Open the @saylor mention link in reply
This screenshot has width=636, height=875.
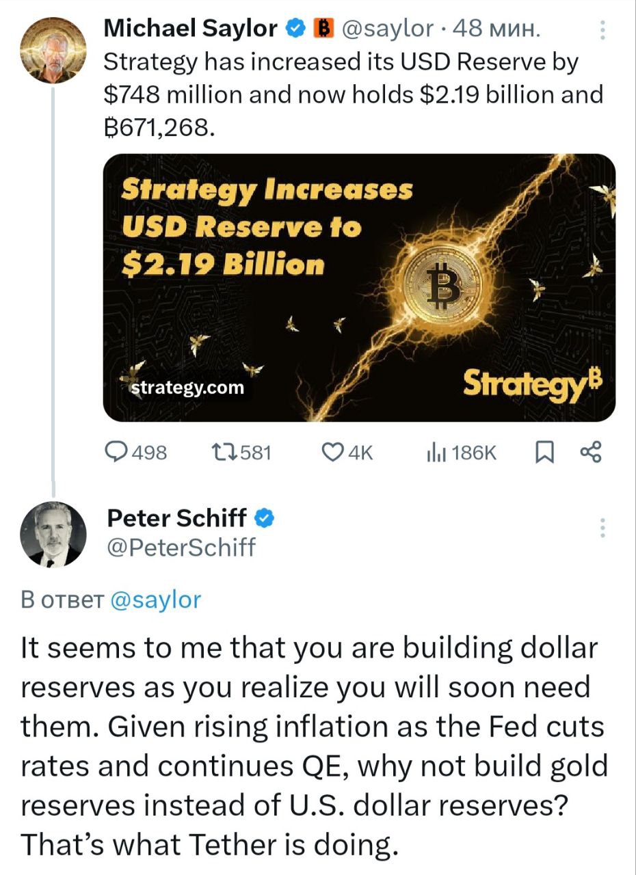[x=155, y=600]
